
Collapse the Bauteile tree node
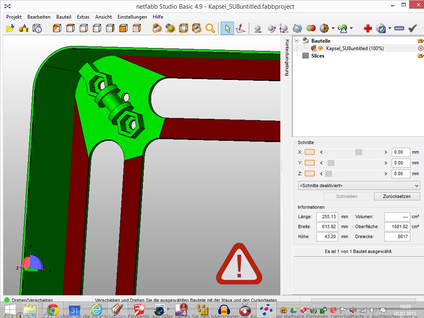tap(296, 41)
